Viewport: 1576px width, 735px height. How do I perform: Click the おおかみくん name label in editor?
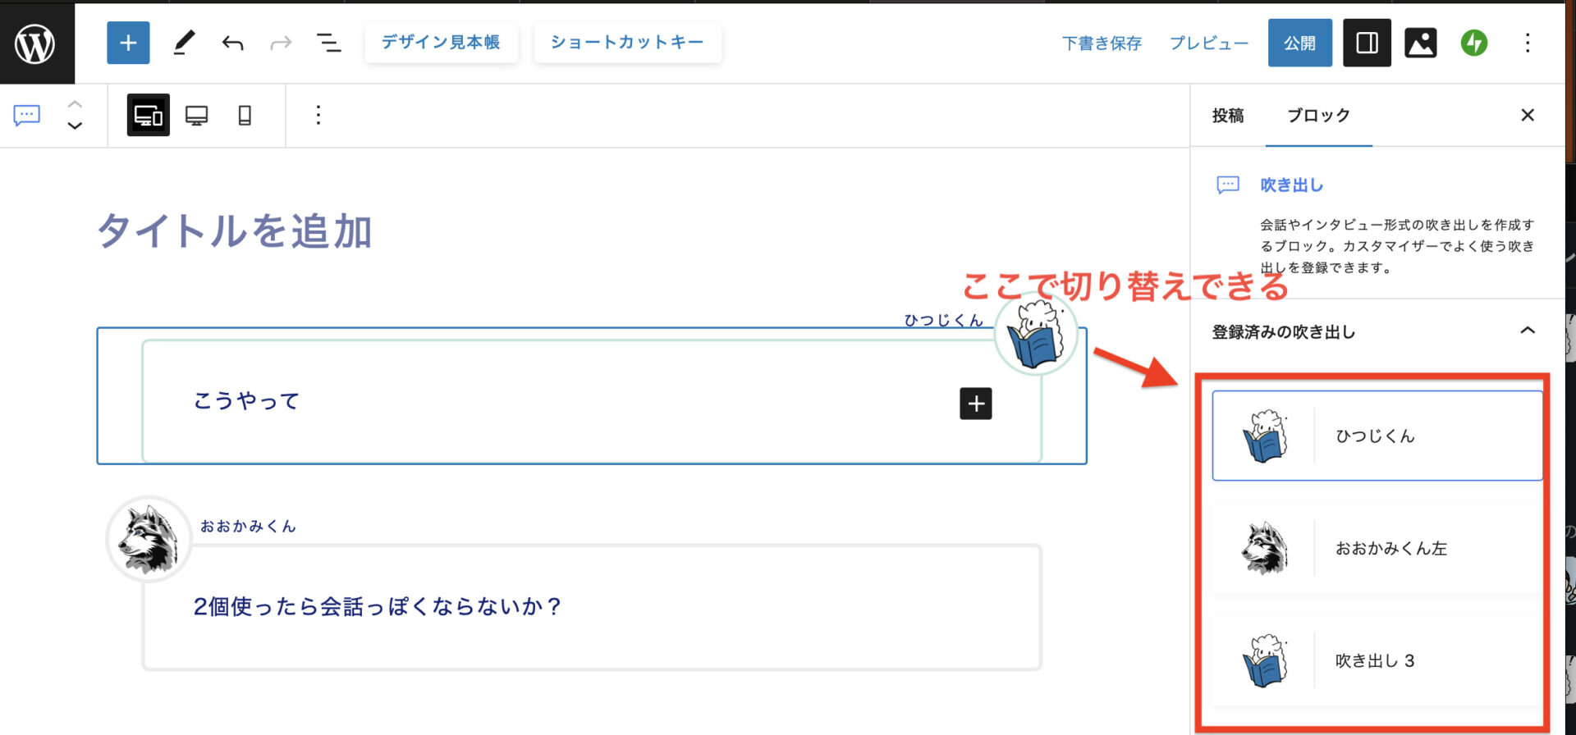248,526
